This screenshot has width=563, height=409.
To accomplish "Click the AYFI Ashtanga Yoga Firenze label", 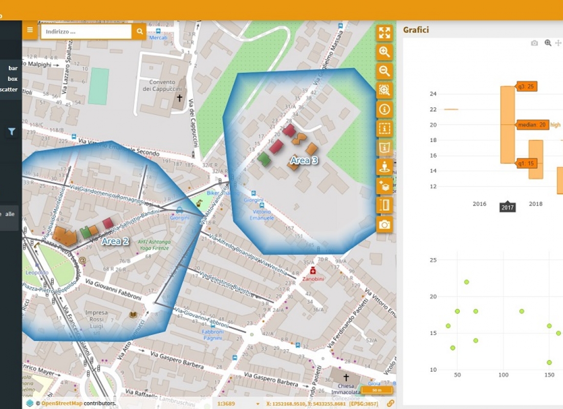I will click(x=155, y=245).
